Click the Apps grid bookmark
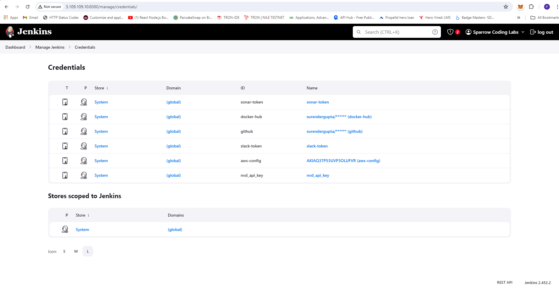559x289 pixels. pyautogui.click(x=11, y=18)
